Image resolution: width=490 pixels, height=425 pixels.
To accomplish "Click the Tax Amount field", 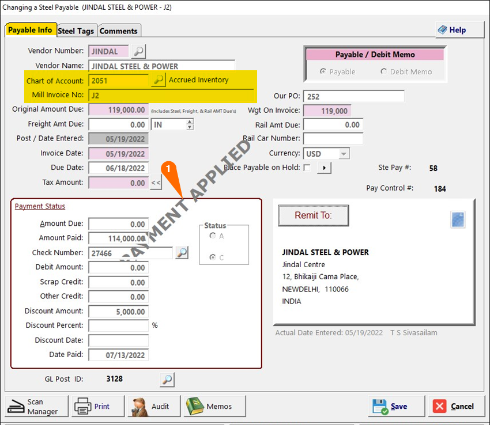I will [x=119, y=183].
